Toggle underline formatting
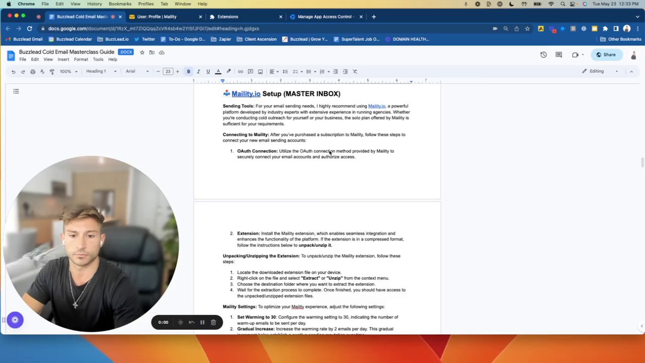Viewport: 645px width, 363px height. pos(208,72)
